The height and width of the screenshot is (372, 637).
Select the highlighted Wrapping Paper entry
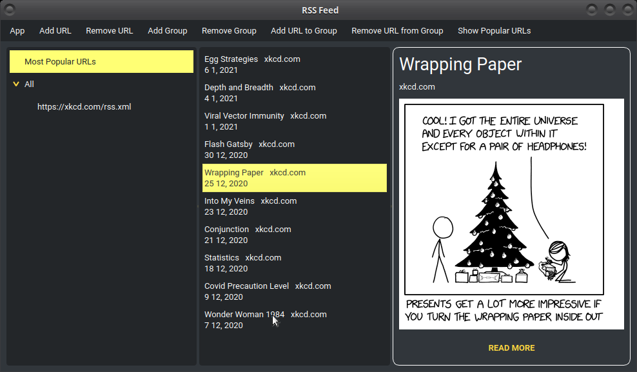(295, 178)
